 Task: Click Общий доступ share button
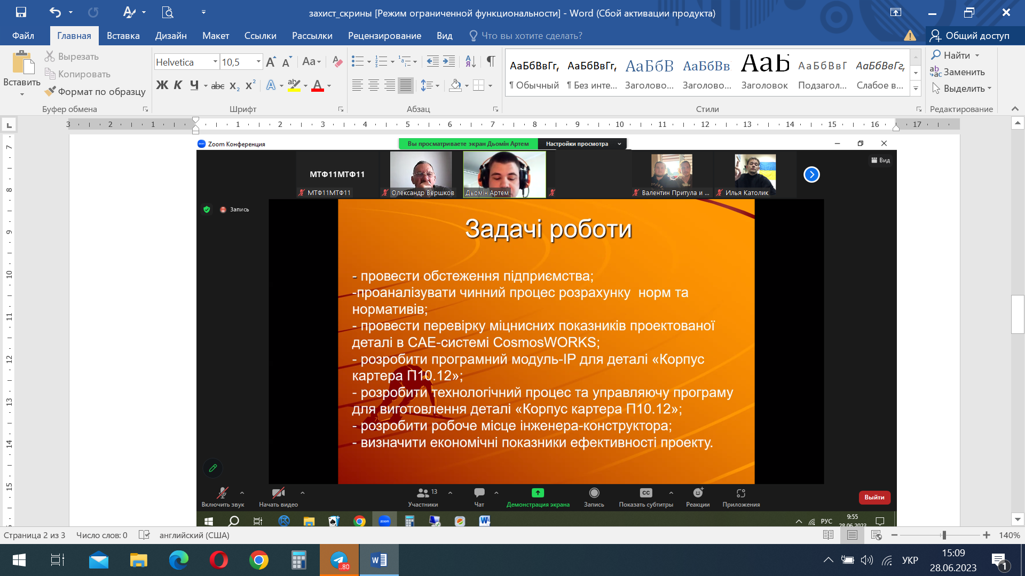point(969,36)
